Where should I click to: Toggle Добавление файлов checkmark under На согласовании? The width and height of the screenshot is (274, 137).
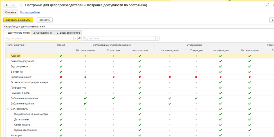point(85,104)
